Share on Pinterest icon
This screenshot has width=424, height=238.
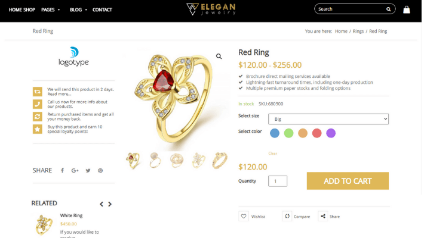pyautogui.click(x=100, y=171)
